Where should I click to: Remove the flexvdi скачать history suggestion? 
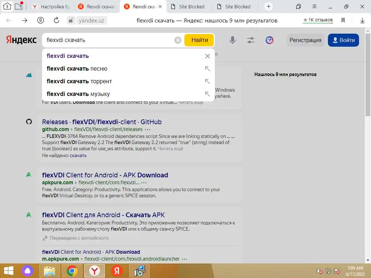point(208,56)
